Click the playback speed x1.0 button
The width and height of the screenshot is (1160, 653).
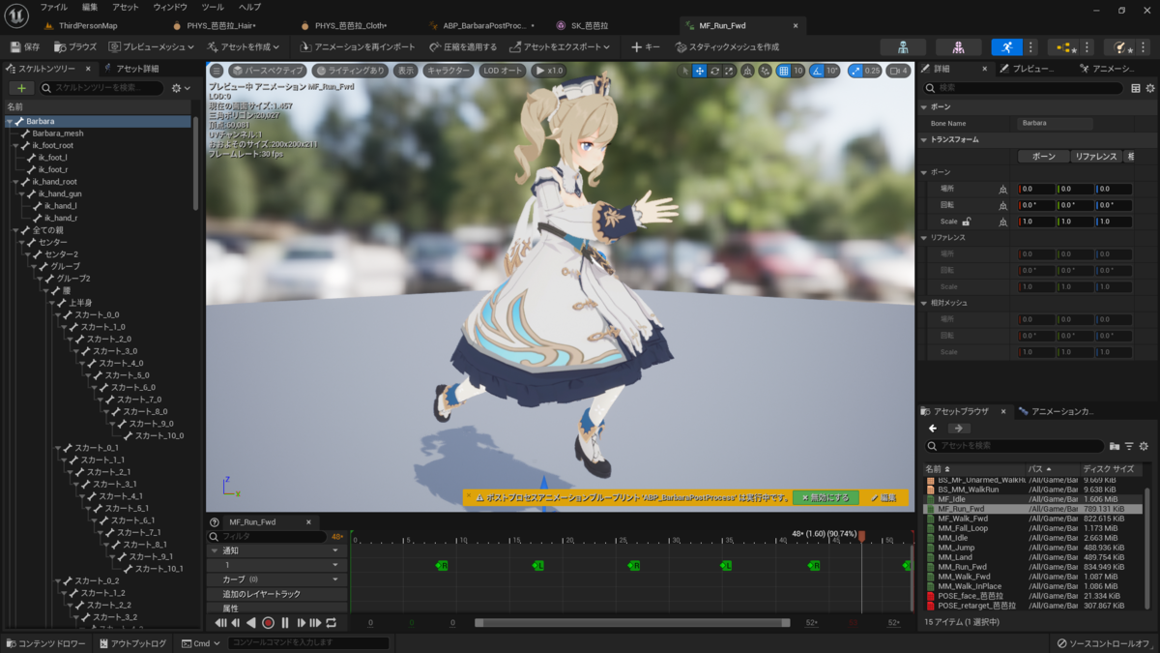pyautogui.click(x=549, y=71)
